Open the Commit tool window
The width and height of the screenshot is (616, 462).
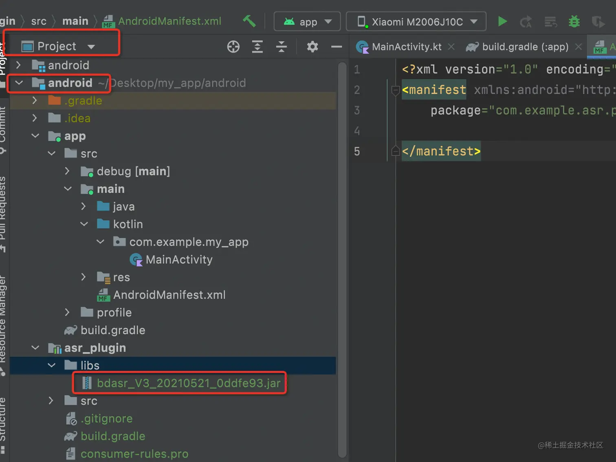pos(3,130)
